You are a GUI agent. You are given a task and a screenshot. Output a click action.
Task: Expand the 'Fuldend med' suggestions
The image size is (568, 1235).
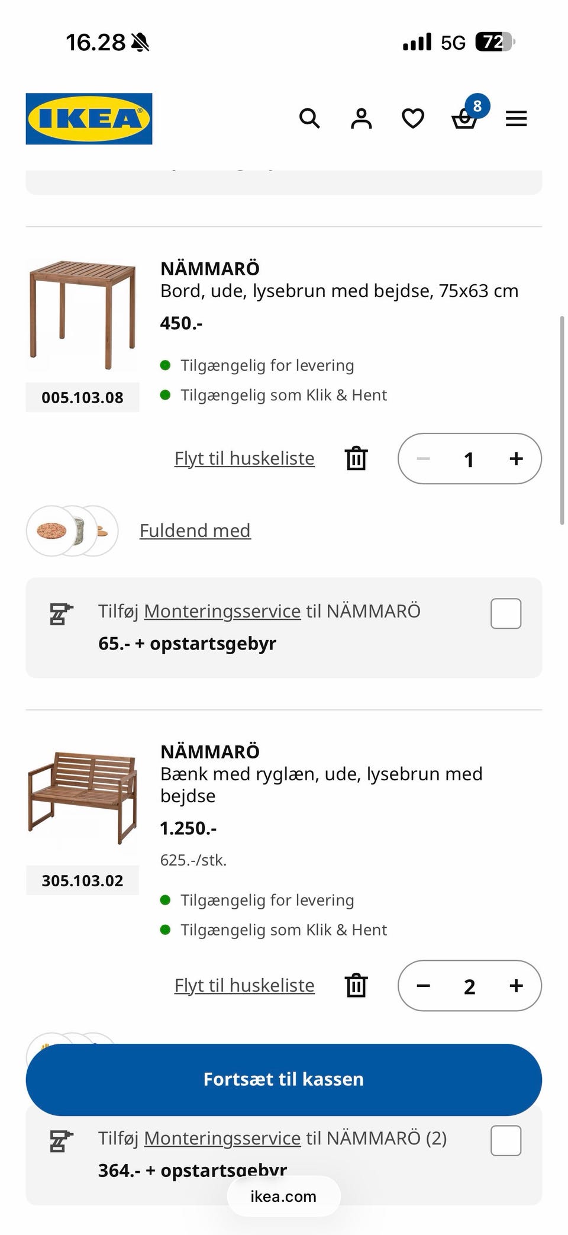click(x=195, y=530)
